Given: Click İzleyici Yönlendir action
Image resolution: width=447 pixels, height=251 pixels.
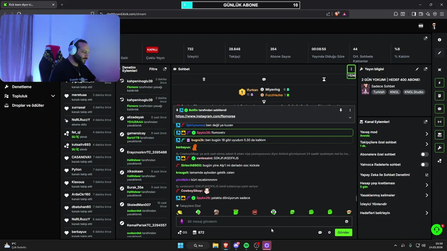Looking at the screenshot, I should coord(373,204).
